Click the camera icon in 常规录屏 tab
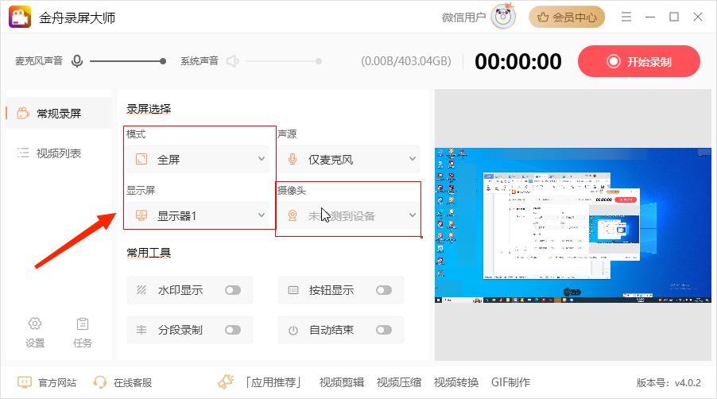 (x=23, y=113)
